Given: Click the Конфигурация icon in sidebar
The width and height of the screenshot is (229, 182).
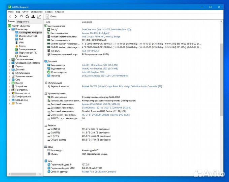Looking at the screenshot, I should click(13, 96).
